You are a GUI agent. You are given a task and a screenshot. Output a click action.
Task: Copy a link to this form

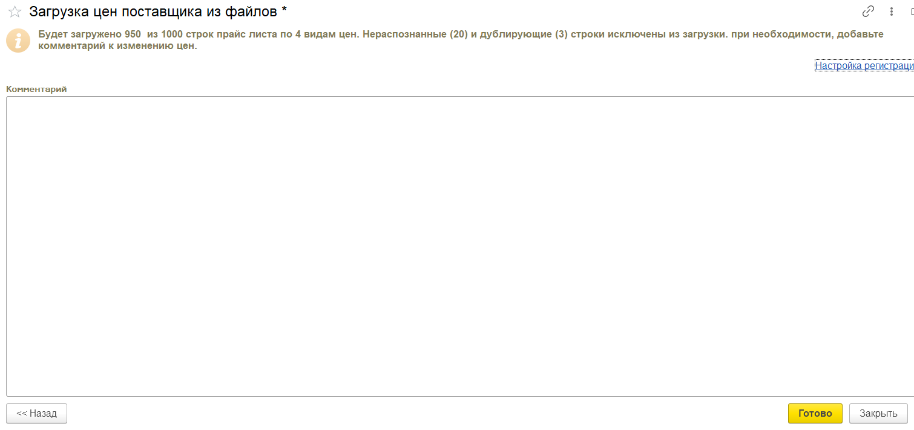pyautogui.click(x=869, y=11)
